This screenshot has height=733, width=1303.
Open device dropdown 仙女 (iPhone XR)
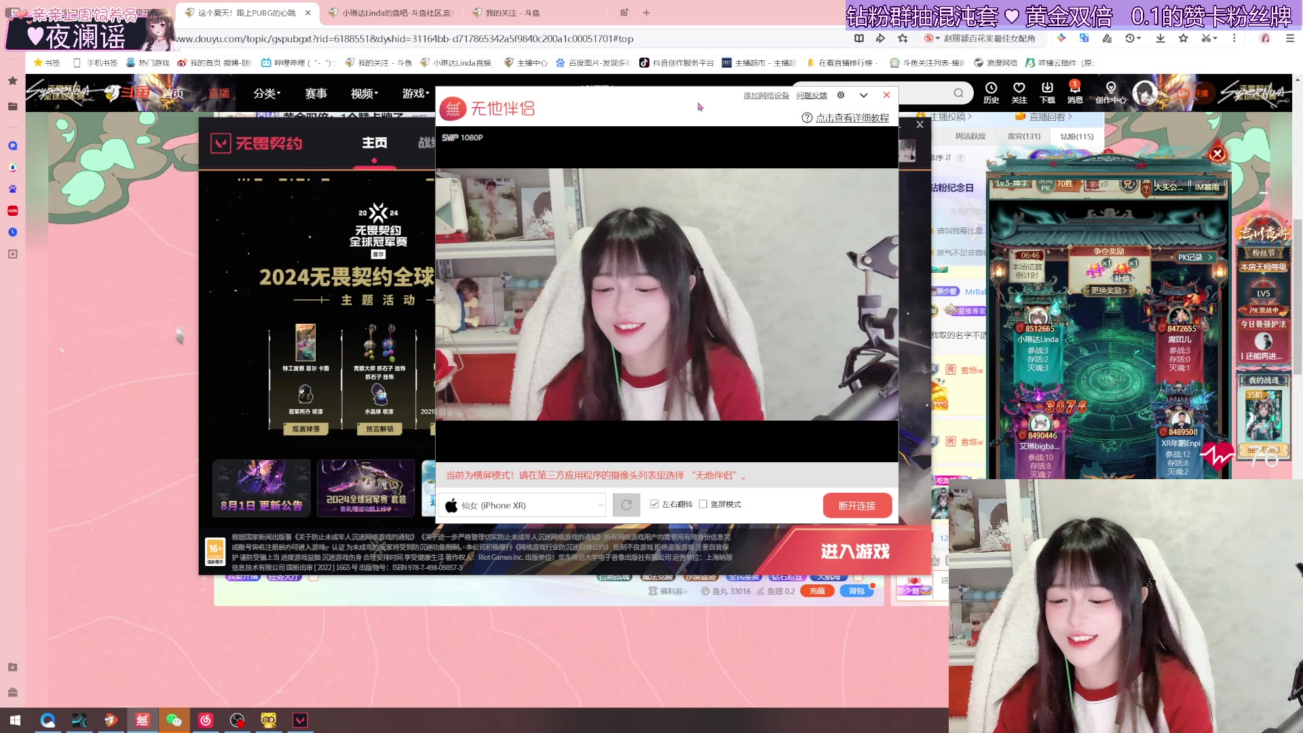523,505
